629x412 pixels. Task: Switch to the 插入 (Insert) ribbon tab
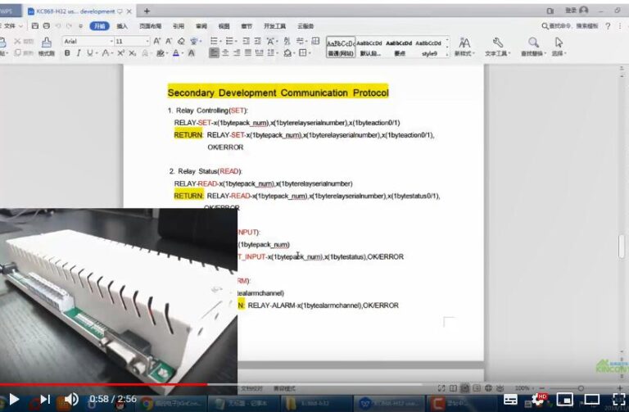121,26
